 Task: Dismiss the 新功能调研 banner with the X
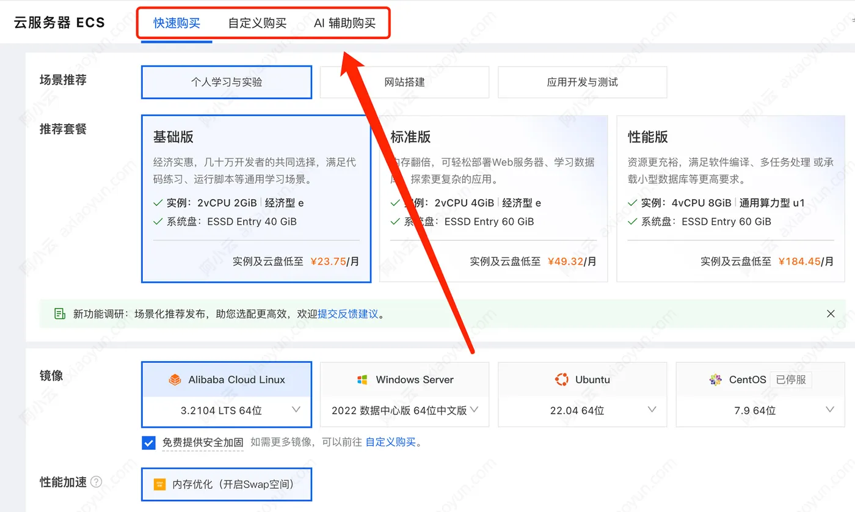(831, 314)
